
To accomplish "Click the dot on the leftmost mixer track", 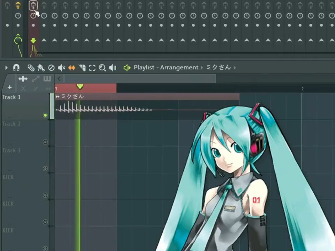I will 7,25.
